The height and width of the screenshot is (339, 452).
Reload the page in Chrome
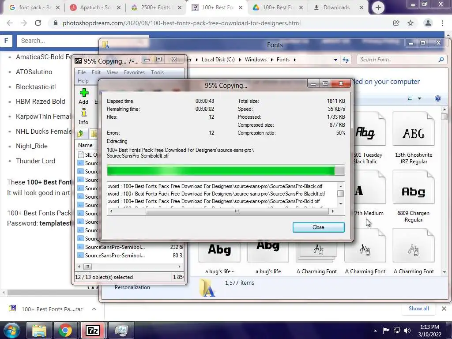(38, 23)
